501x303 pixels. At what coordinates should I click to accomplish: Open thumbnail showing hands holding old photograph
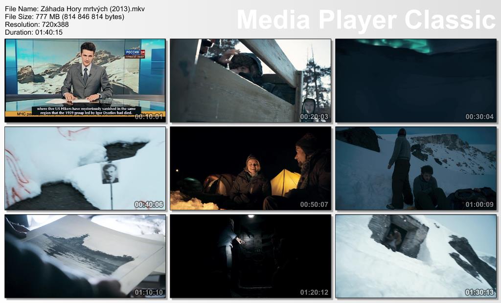pyautogui.click(x=85, y=256)
